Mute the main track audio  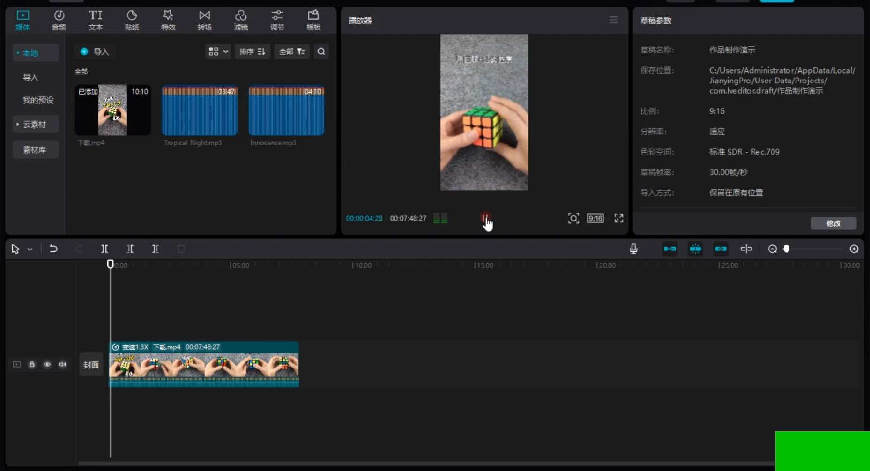62,364
